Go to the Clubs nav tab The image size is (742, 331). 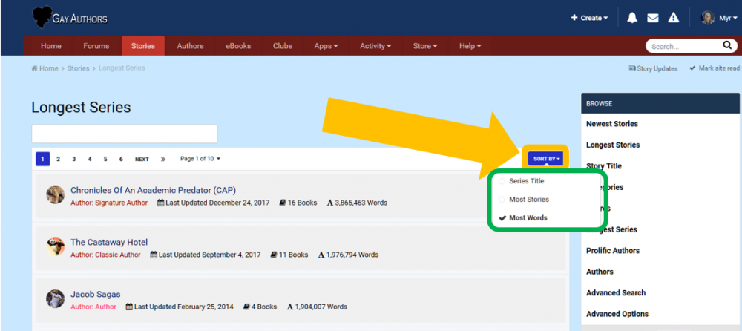(283, 46)
